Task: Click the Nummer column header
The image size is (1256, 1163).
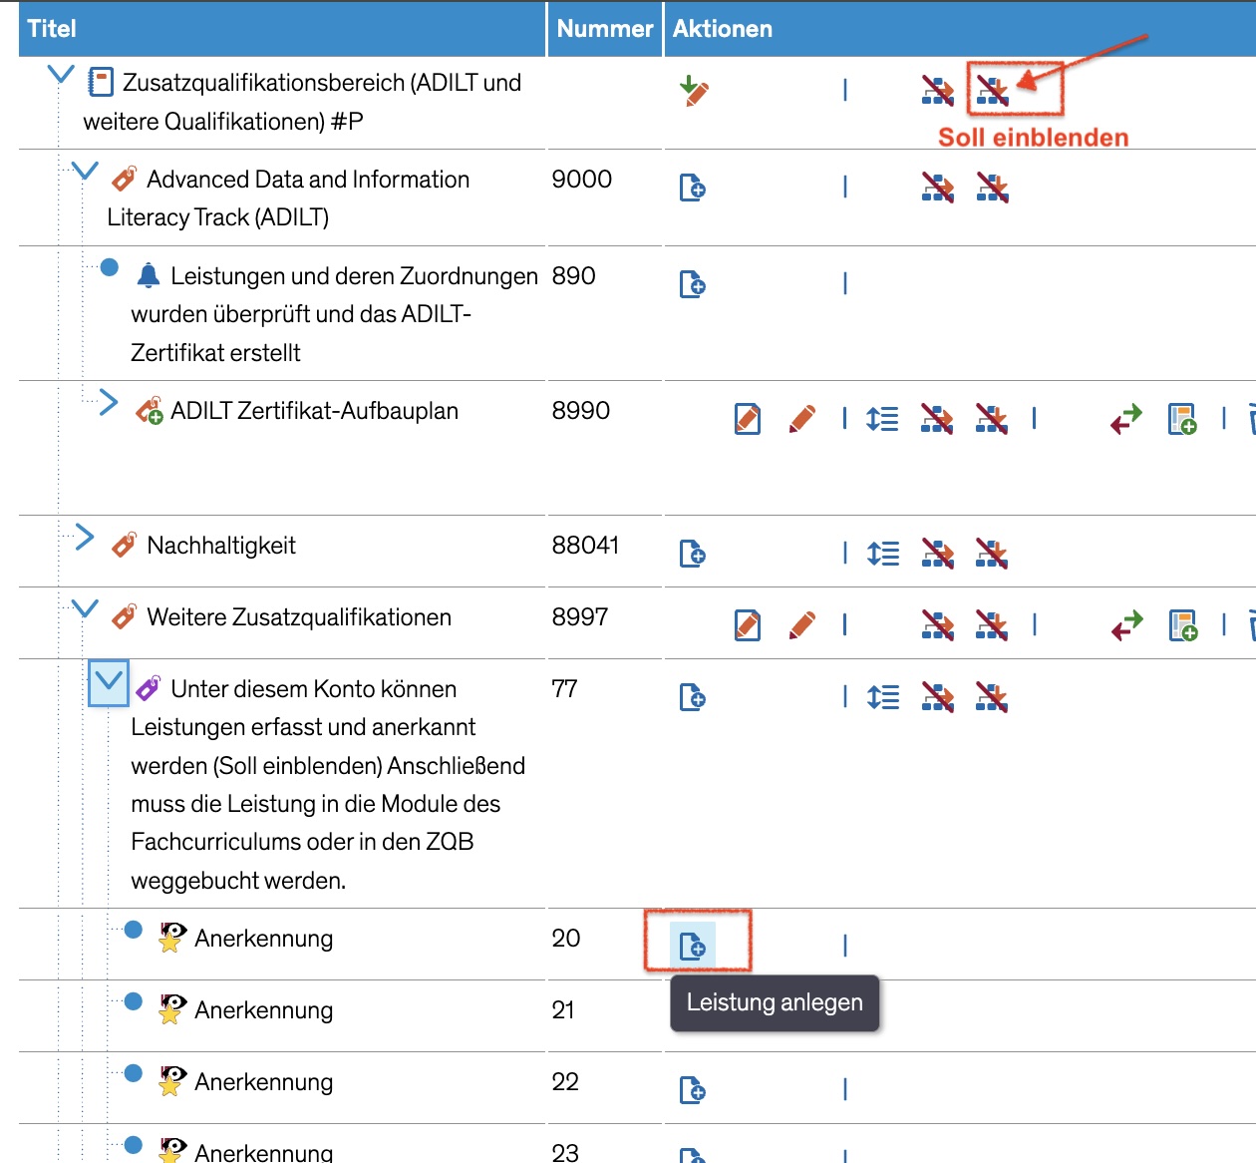Action: coord(605,29)
